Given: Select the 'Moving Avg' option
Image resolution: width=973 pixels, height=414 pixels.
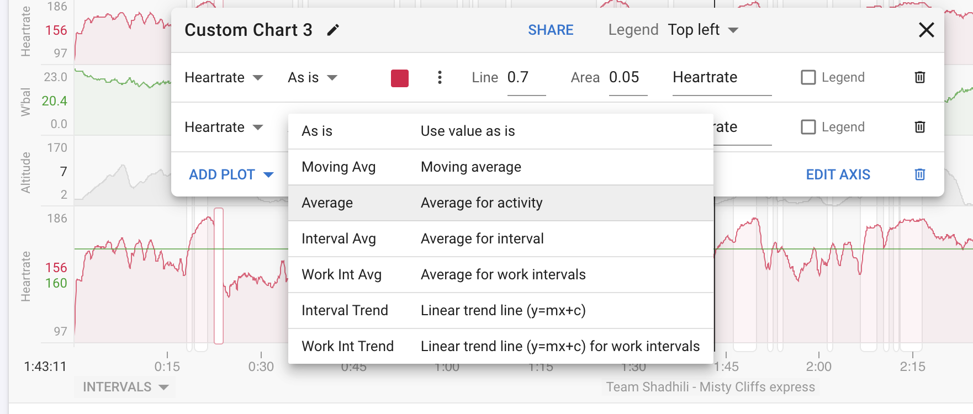Looking at the screenshot, I should [x=501, y=167].
